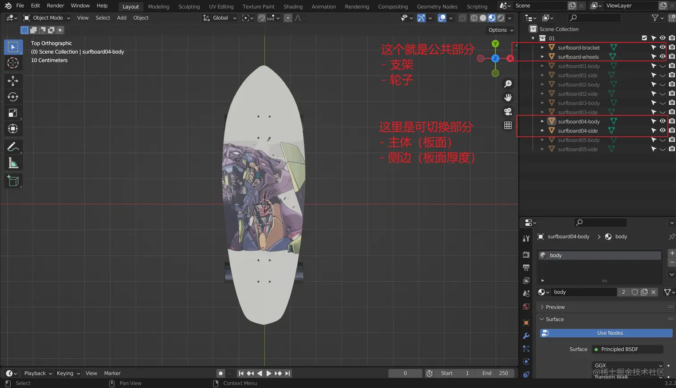676x388 pixels.
Task: Pick the Rotate tool
Action: pyautogui.click(x=13, y=97)
